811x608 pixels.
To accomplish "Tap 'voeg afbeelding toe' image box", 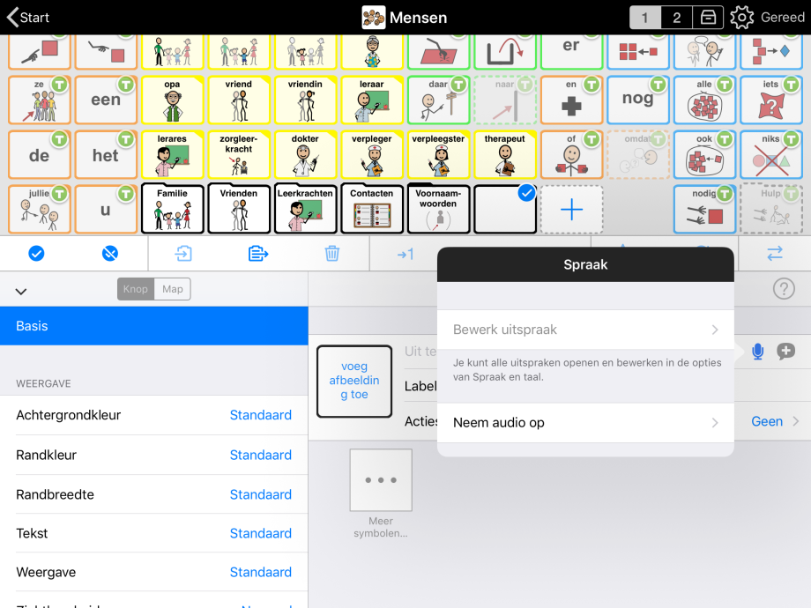I will [354, 381].
